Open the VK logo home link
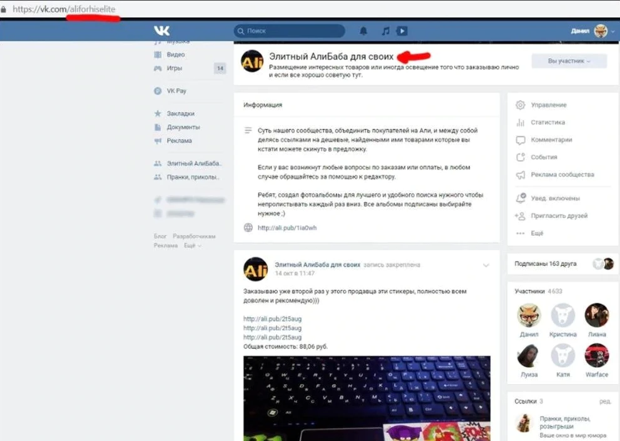This screenshot has width=620, height=441. (161, 31)
